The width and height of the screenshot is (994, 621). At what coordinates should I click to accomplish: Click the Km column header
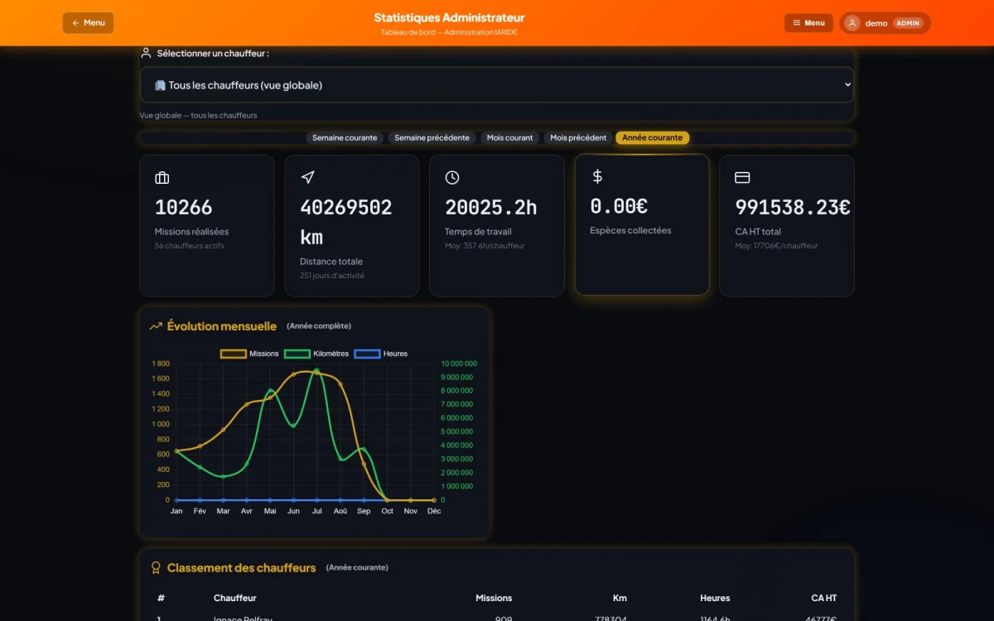tap(620, 598)
